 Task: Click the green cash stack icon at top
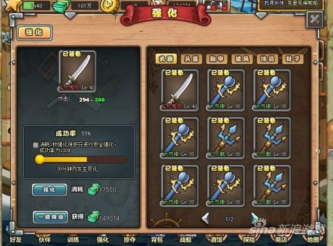tap(61, 6)
